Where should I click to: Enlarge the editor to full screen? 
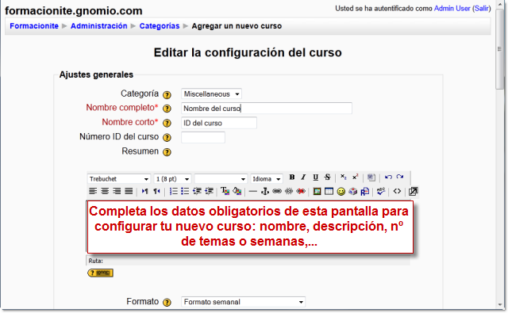(413, 192)
